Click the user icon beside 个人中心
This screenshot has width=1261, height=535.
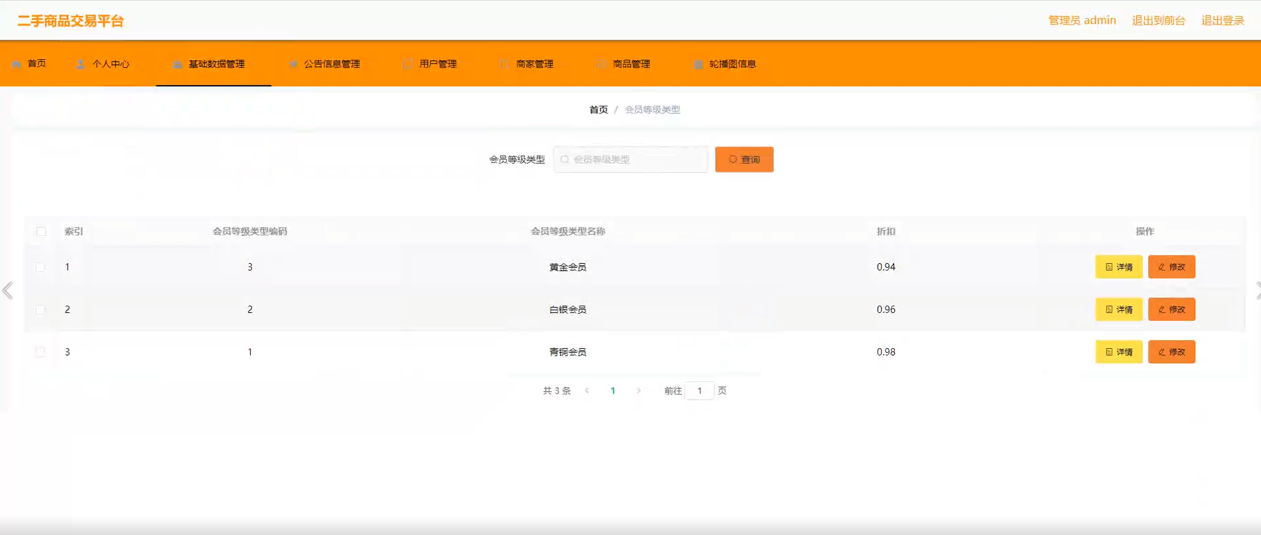point(80,64)
